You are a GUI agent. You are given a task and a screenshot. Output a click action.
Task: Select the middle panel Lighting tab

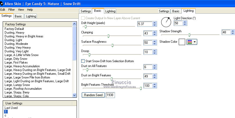pyautogui.click(x=110, y=11)
